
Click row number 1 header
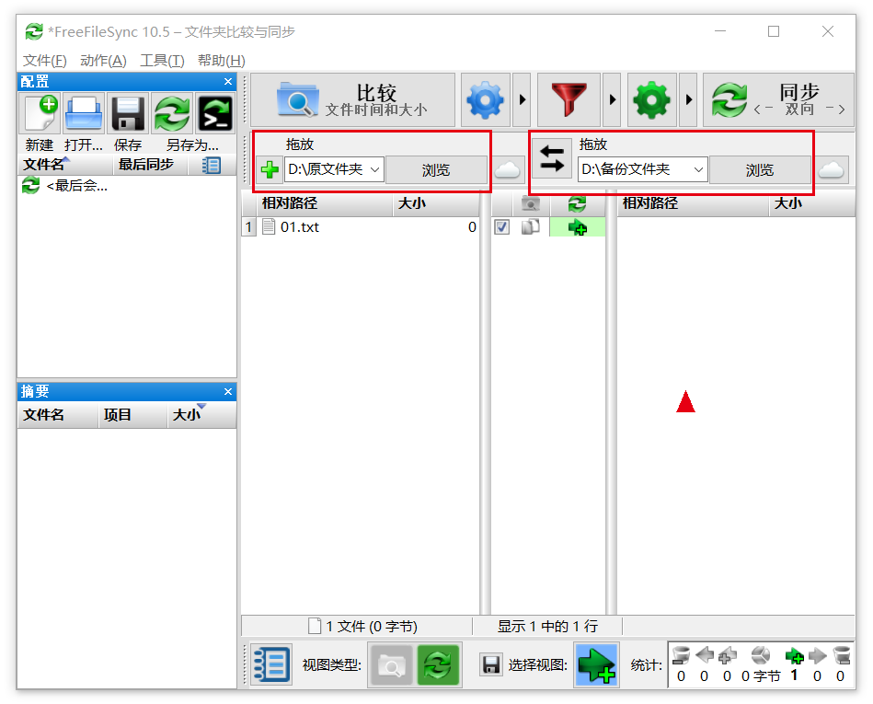tap(248, 227)
